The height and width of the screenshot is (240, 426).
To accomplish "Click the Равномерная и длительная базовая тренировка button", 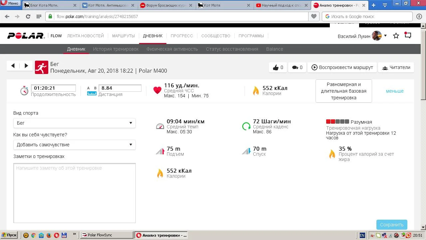I will 344,91.
